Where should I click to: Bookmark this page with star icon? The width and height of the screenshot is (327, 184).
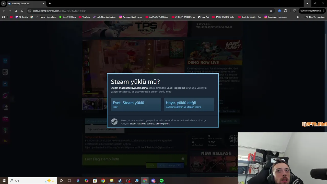(271, 11)
